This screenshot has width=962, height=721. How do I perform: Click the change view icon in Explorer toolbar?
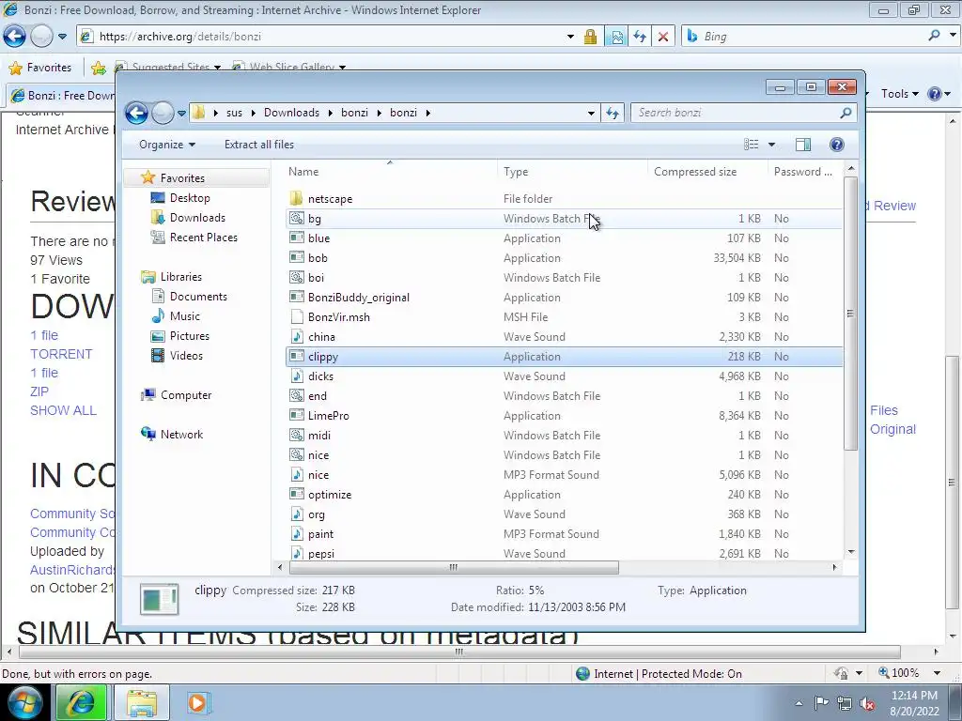coord(751,145)
